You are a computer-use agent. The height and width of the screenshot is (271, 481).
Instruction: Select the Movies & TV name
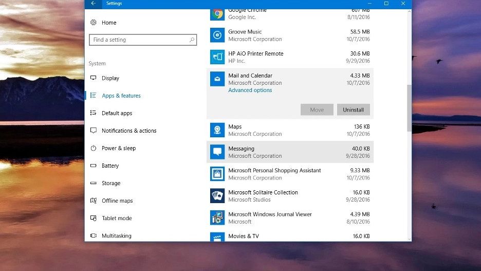tap(244, 236)
